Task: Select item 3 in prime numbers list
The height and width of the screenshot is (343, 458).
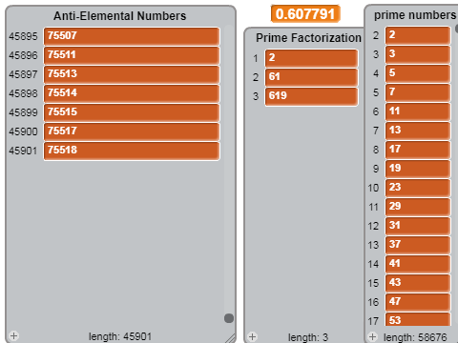Action: point(418,54)
